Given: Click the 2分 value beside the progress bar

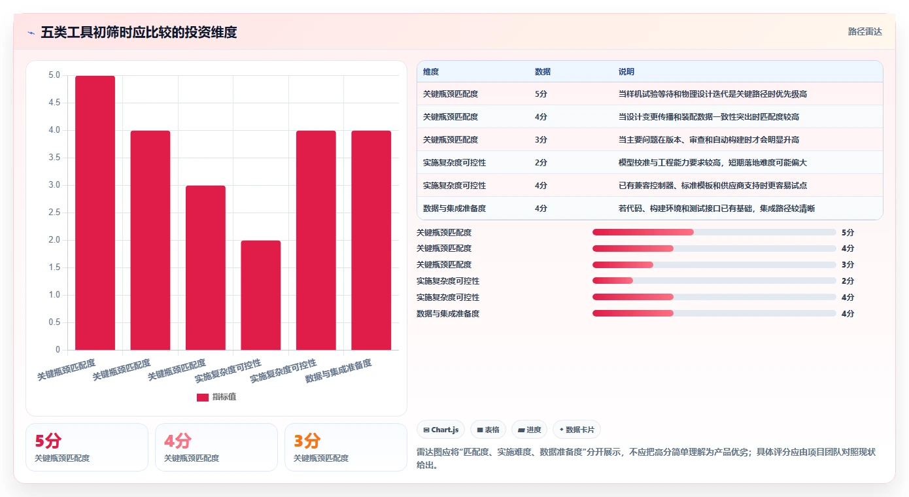Looking at the screenshot, I should coord(848,281).
